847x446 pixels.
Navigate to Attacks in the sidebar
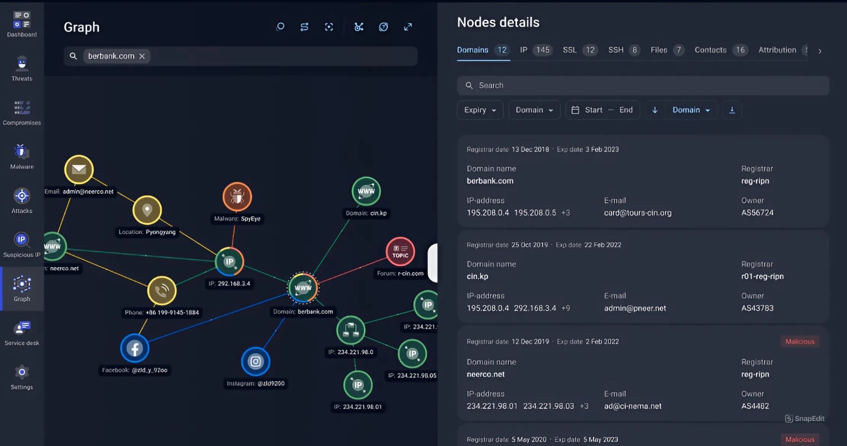(22, 201)
